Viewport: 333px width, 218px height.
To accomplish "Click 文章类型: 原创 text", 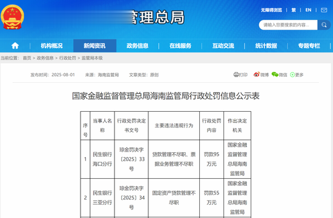I will coord(143,74).
